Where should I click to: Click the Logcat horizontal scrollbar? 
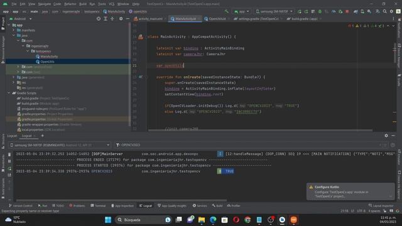click(121, 200)
